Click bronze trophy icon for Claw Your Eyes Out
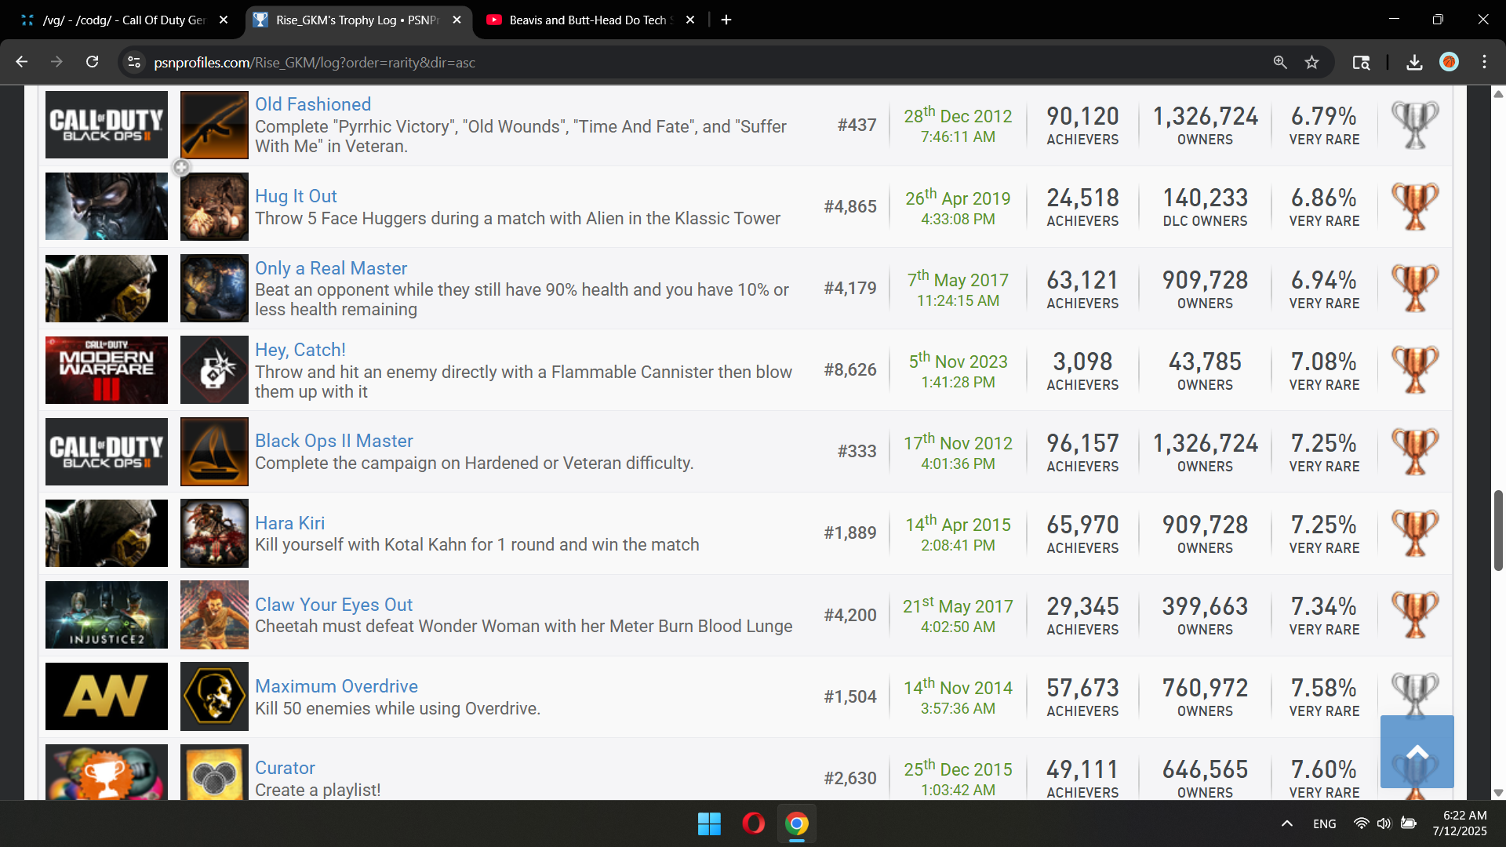 pyautogui.click(x=1415, y=614)
